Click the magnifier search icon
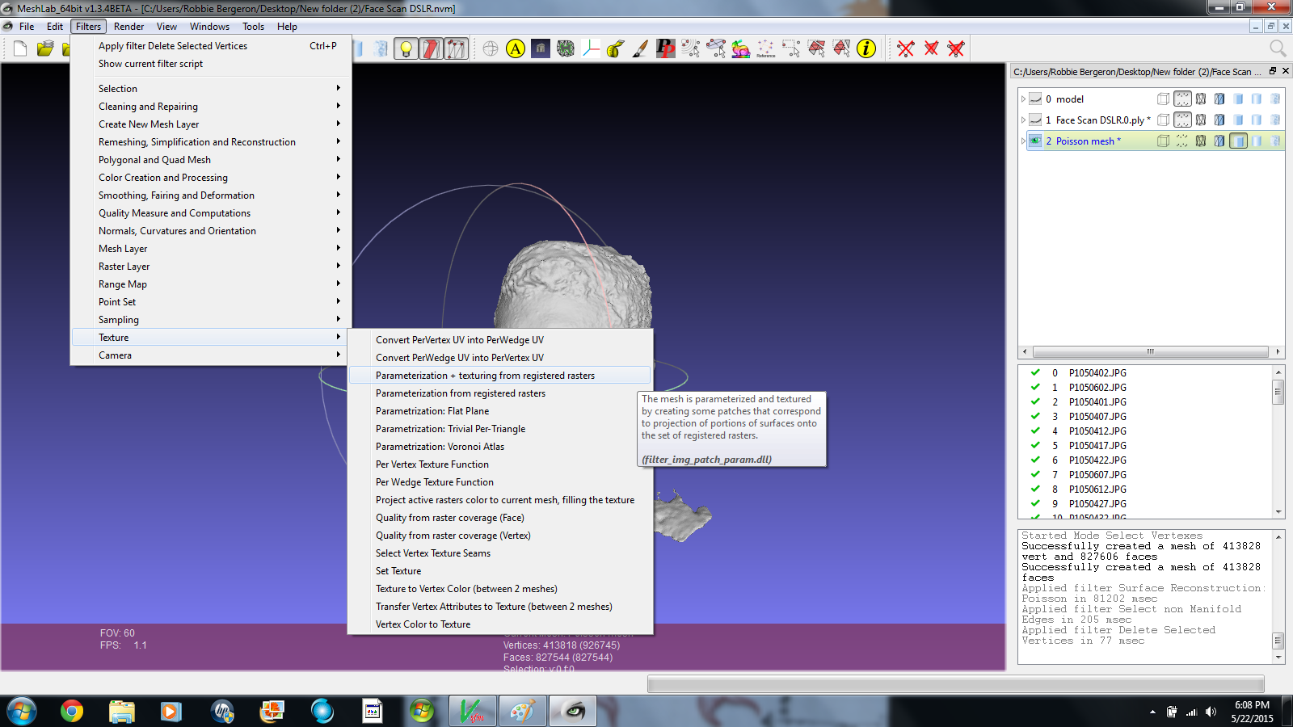1293x727 pixels. tap(1278, 49)
